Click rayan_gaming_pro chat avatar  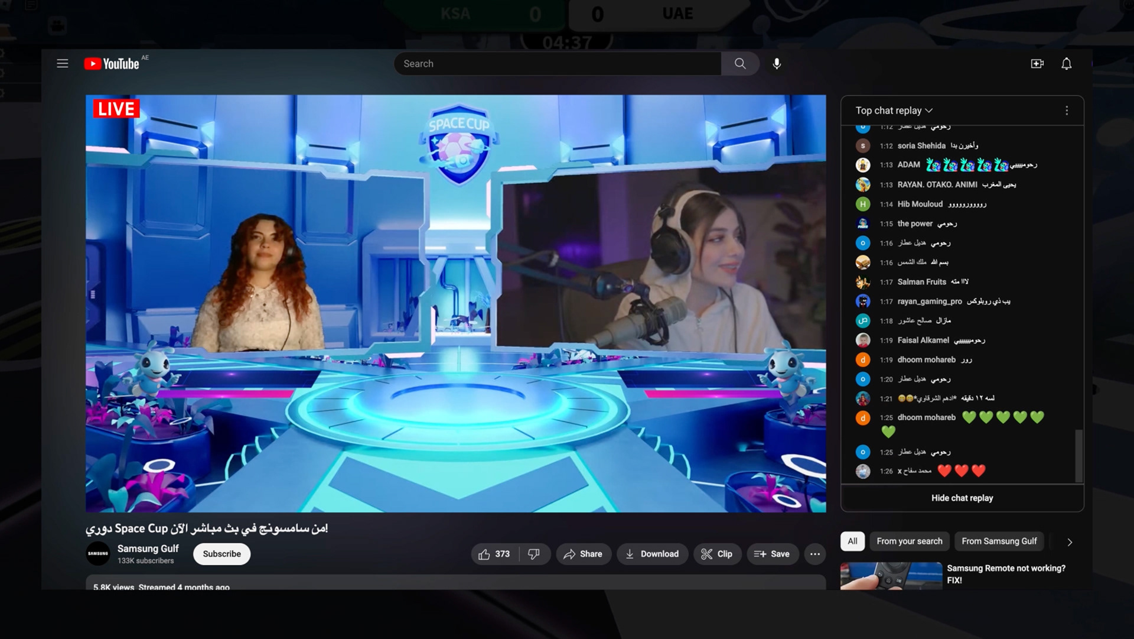click(x=863, y=301)
